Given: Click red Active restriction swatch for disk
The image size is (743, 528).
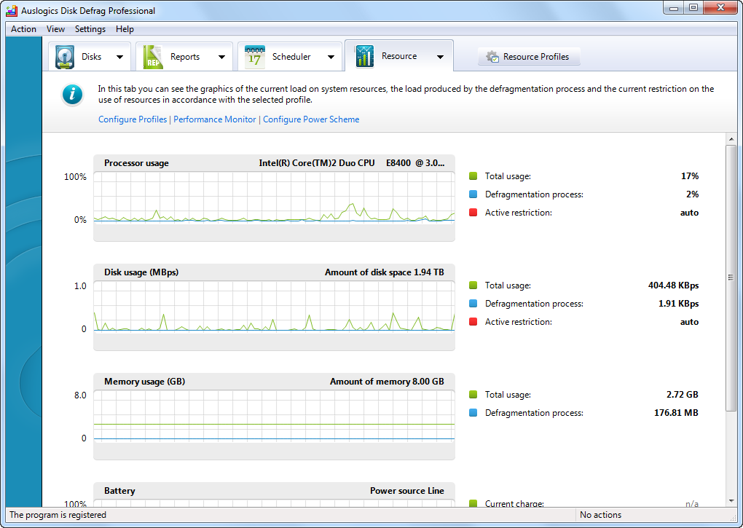Looking at the screenshot, I should point(473,322).
